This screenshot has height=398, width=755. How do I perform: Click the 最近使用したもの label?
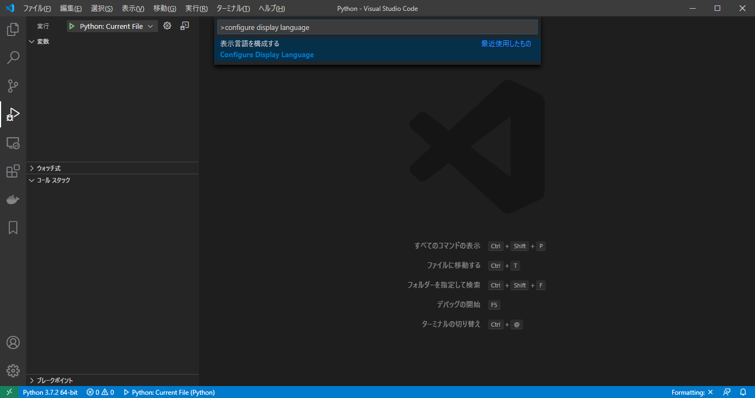coord(506,44)
